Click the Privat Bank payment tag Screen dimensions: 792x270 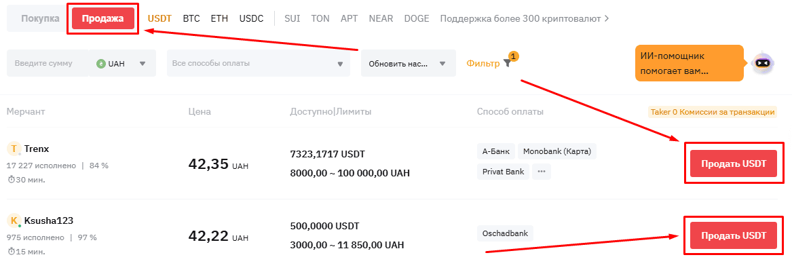pos(503,172)
